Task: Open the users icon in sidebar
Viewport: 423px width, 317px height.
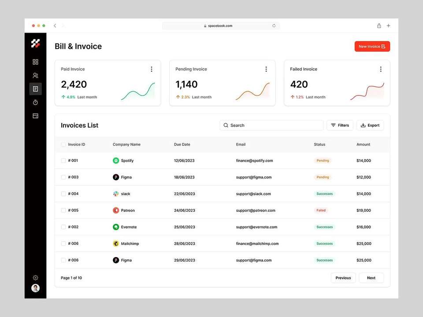Action: click(35, 75)
